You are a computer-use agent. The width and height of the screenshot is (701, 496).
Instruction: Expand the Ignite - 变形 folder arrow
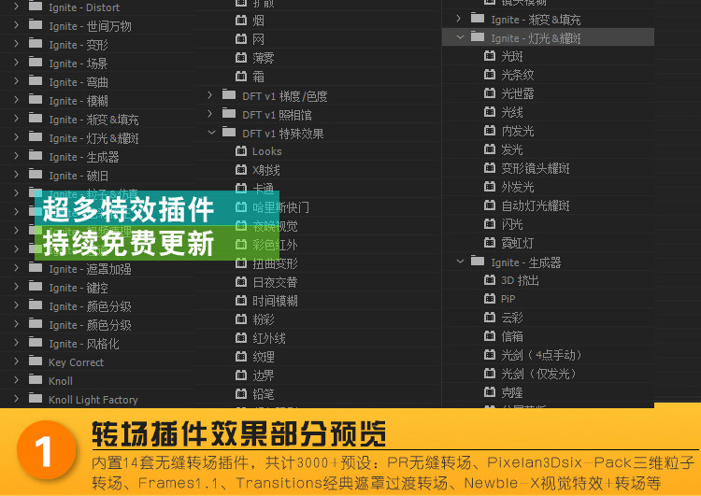pos(17,44)
